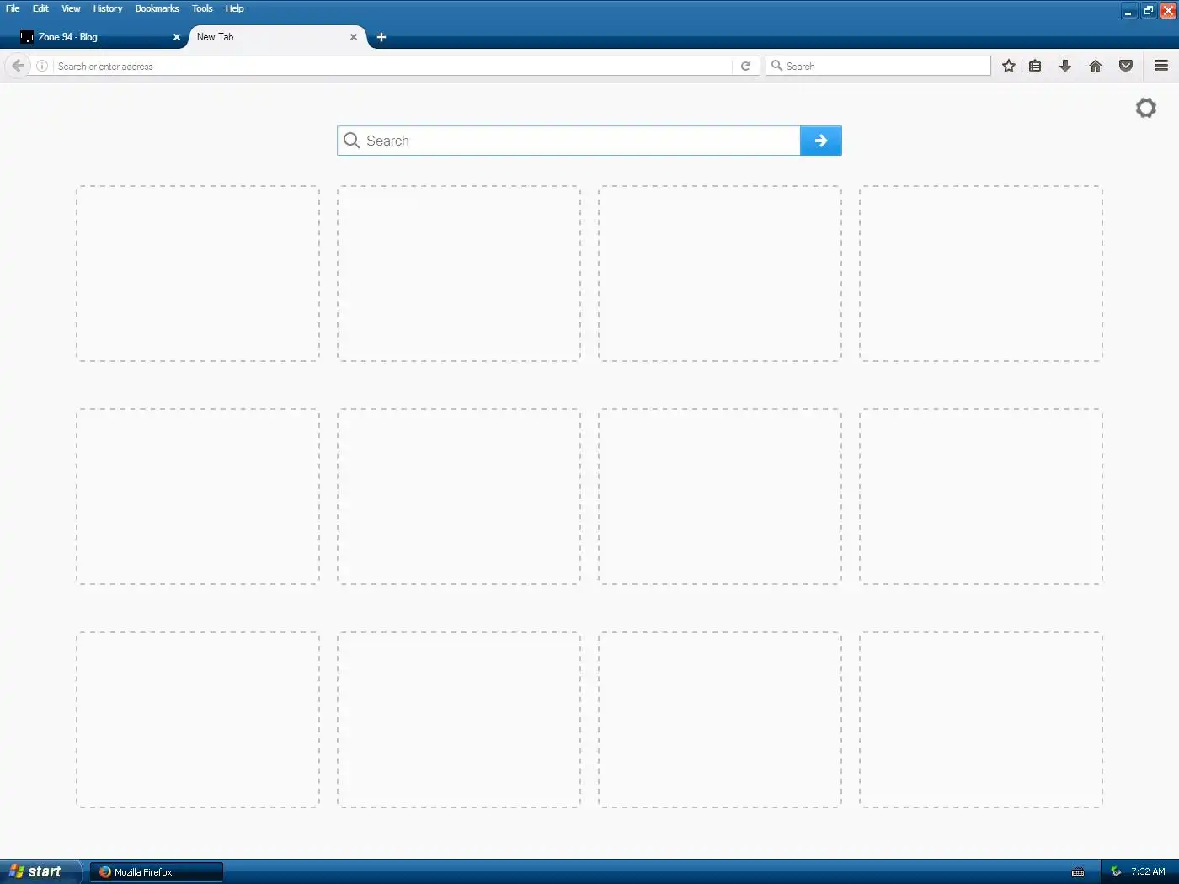Open the Tools menu

202,8
